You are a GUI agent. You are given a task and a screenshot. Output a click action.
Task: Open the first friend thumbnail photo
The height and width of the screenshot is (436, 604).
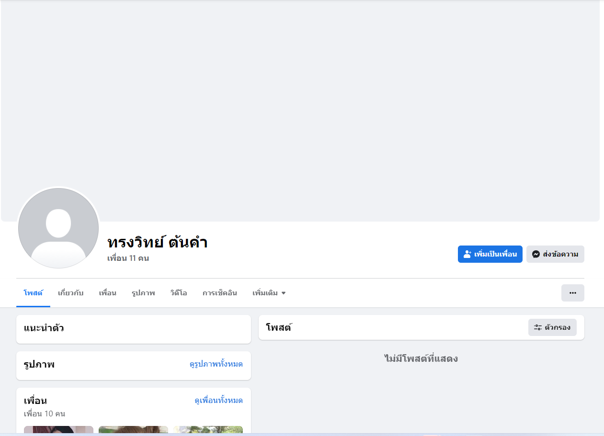click(58, 430)
